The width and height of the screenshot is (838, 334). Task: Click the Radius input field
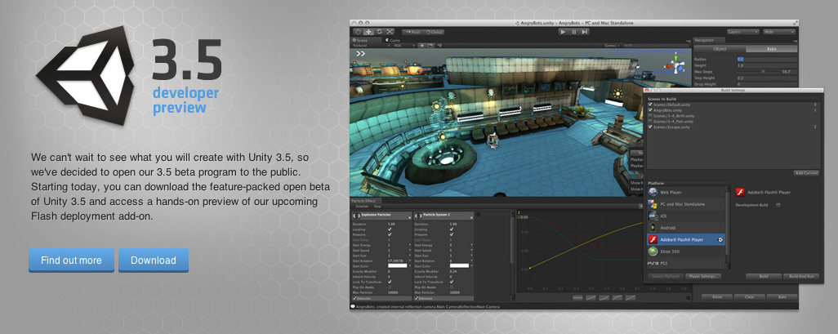coord(767,59)
